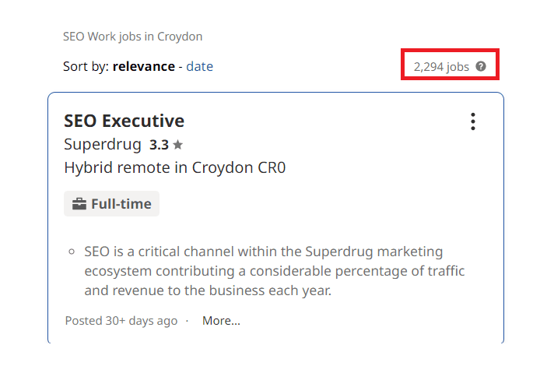Viewport: 547px width, 380px height.
Task: Click 'SEO Work jobs in Croydon' heading
Action: coord(132,37)
